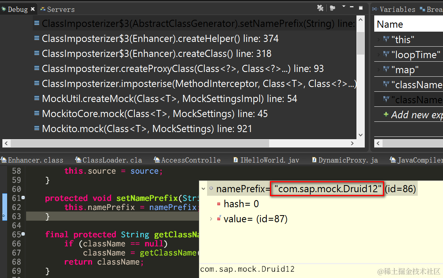Click the current instruction pointer at line 63
The height and width of the screenshot is (278, 443).
click(4, 216)
